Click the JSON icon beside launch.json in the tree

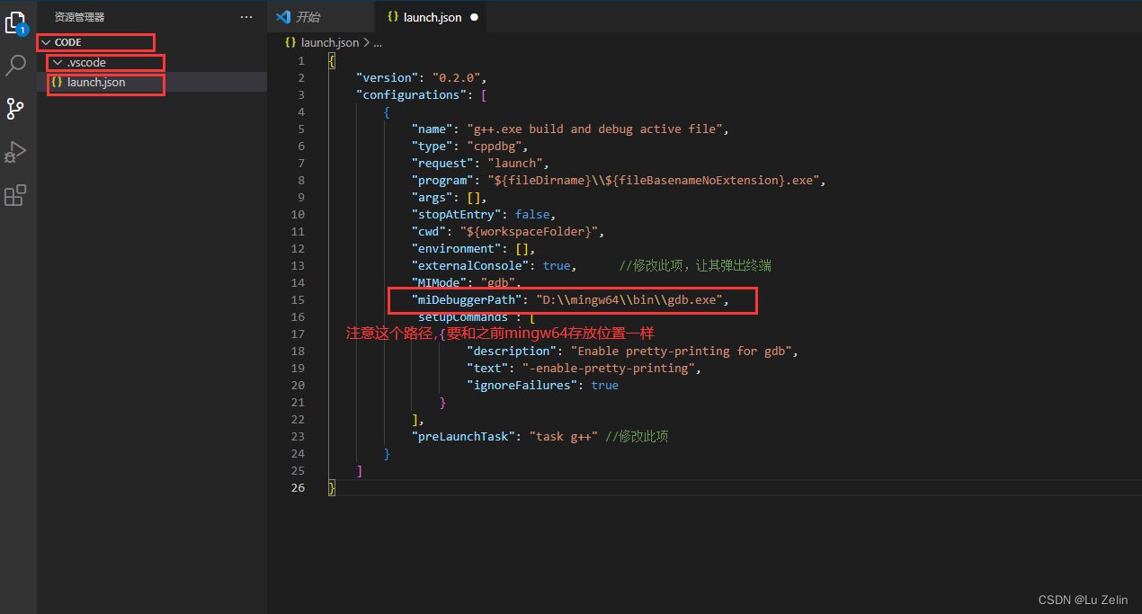[57, 82]
